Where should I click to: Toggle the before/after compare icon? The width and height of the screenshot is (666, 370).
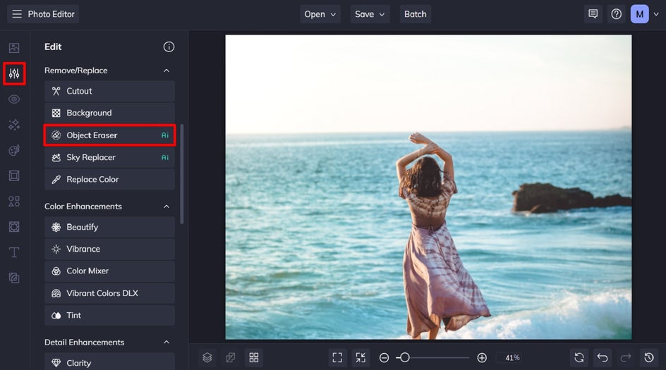(231, 358)
